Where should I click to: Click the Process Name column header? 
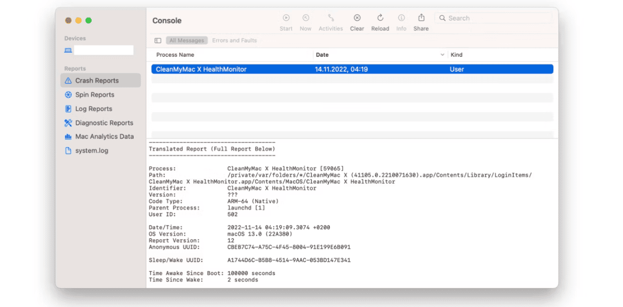175,55
